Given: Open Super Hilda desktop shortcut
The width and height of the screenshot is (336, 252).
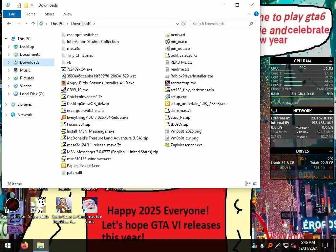Looking at the screenshot, I should click(x=38, y=208).
